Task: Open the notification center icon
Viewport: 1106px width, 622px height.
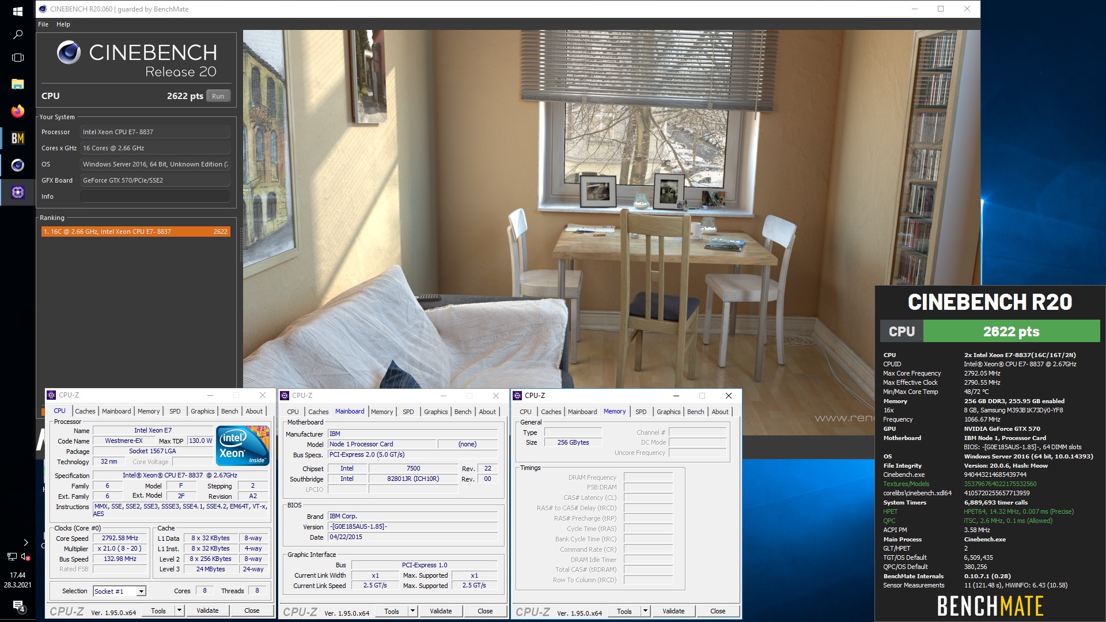Action: pyautogui.click(x=18, y=606)
